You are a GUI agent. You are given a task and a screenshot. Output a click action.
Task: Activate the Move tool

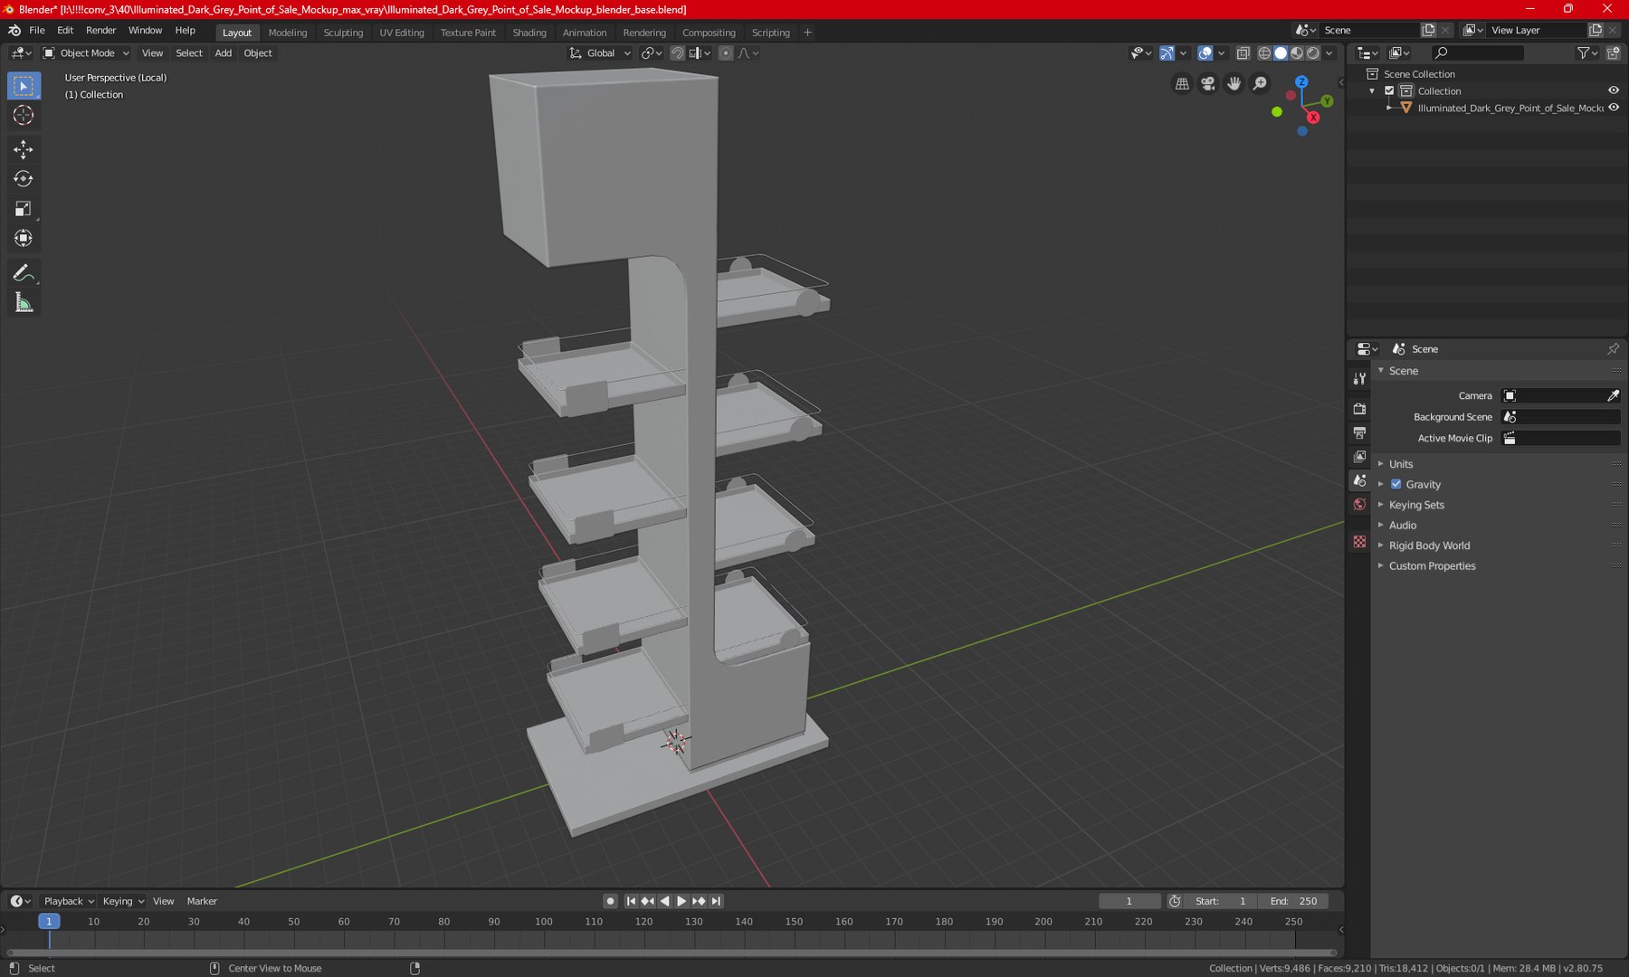click(x=24, y=149)
